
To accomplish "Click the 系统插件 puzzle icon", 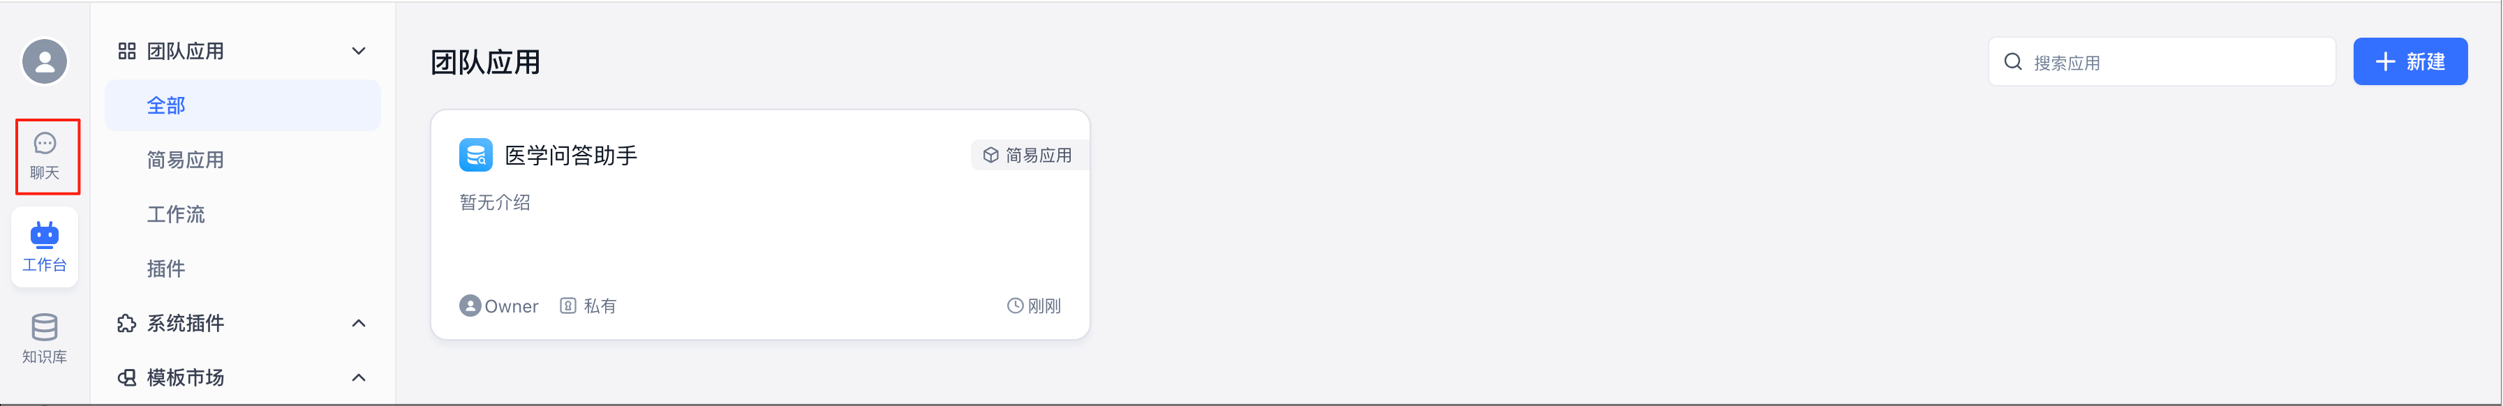I will (126, 322).
